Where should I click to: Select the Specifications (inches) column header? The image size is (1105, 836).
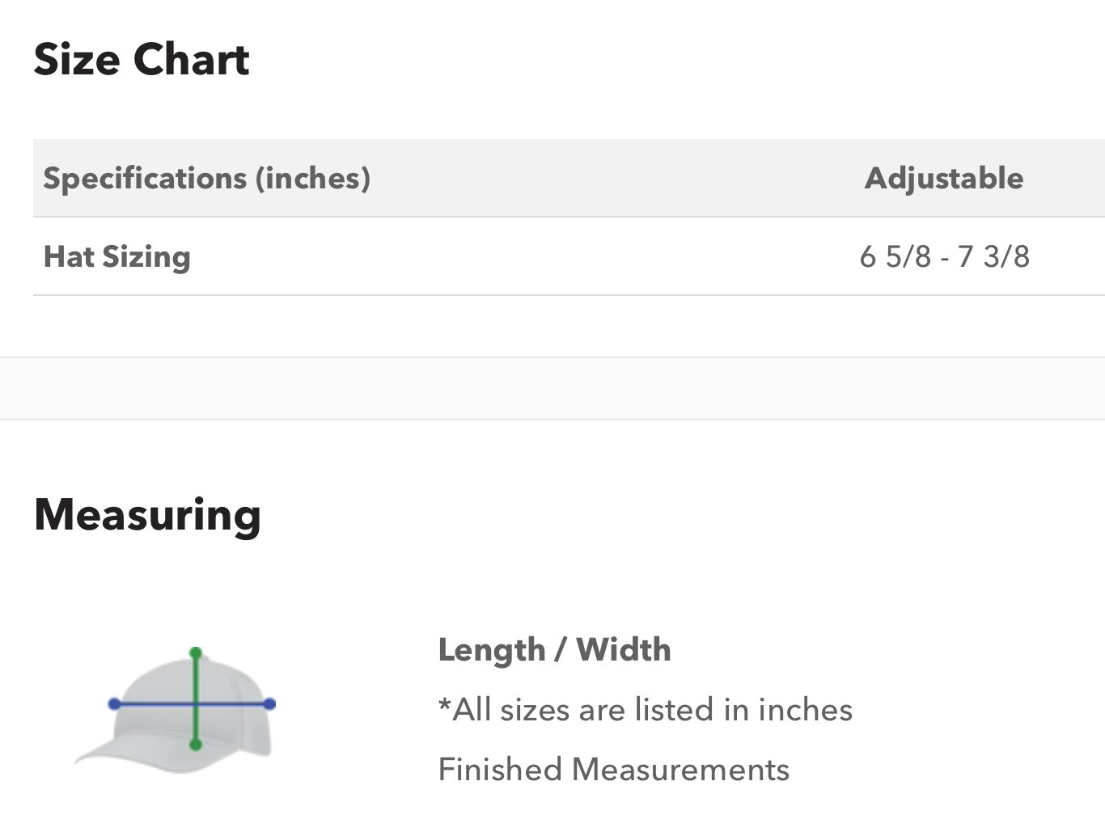[207, 178]
